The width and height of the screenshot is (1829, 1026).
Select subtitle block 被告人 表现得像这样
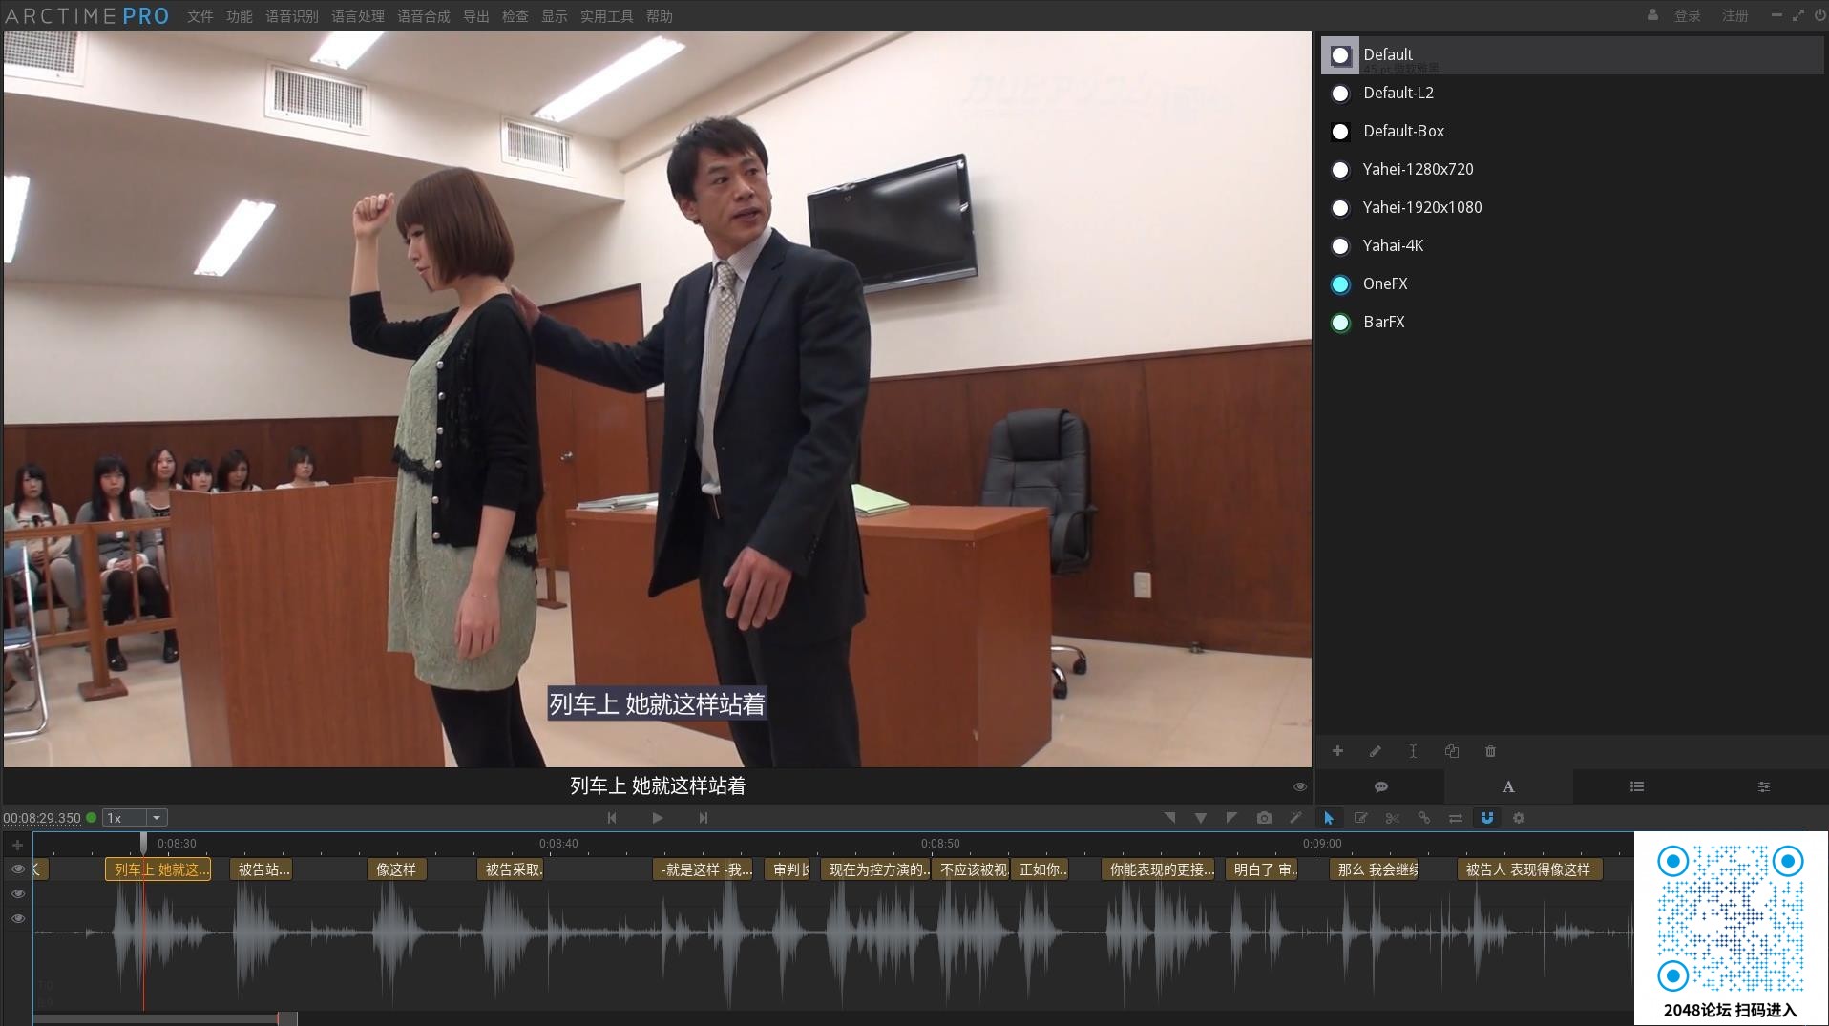[x=1529, y=869]
